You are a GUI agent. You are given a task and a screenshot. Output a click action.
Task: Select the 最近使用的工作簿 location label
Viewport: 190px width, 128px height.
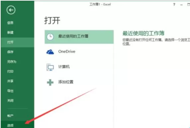[73, 36]
